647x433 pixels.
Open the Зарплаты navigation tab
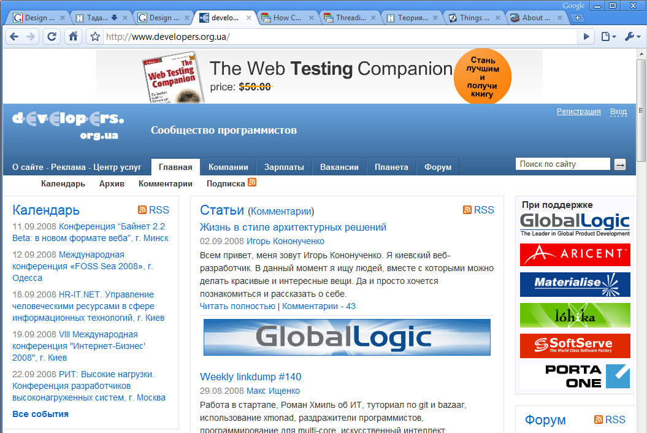tap(284, 167)
